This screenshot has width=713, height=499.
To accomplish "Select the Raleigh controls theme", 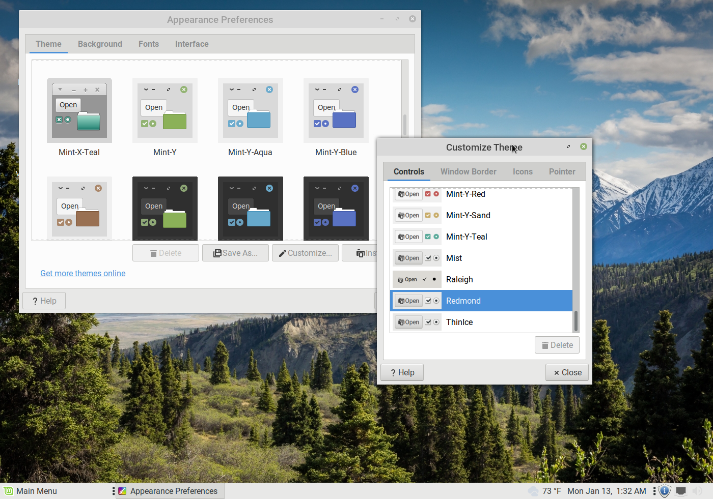I will [459, 280].
